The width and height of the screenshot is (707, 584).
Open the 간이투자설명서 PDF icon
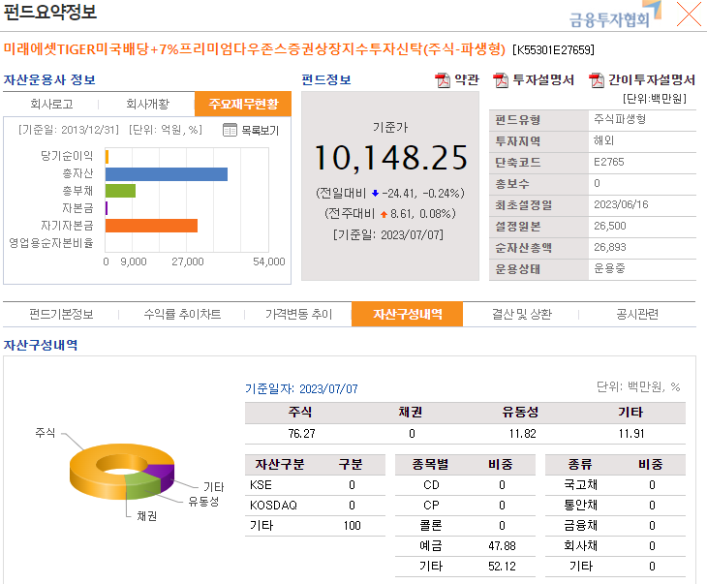pyautogui.click(x=597, y=80)
